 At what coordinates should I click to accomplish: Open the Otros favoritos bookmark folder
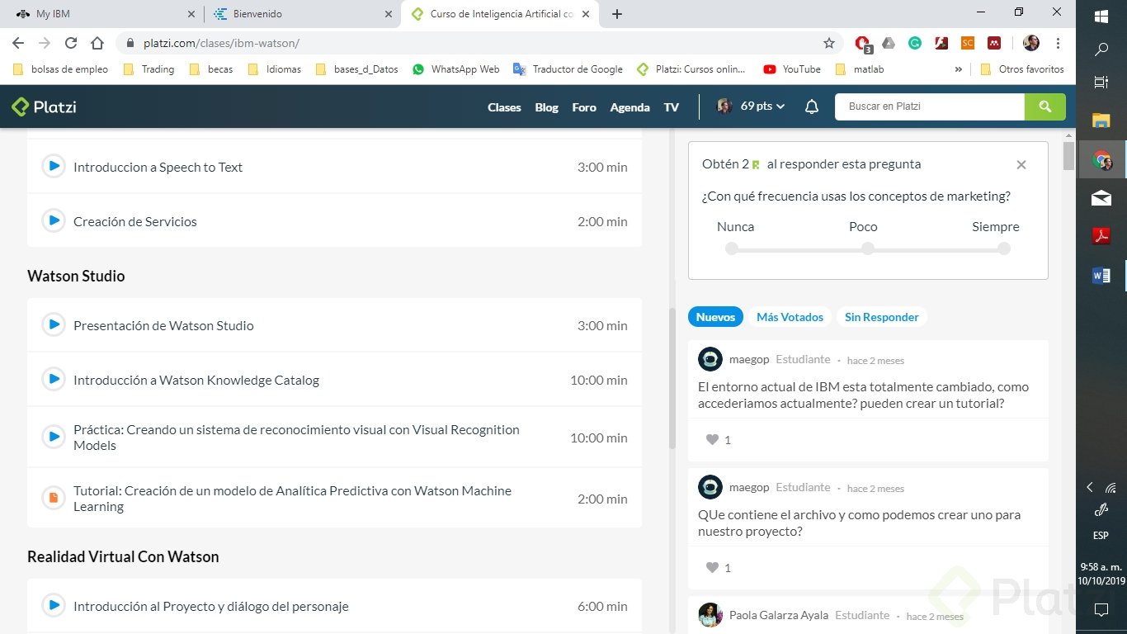coord(1022,69)
